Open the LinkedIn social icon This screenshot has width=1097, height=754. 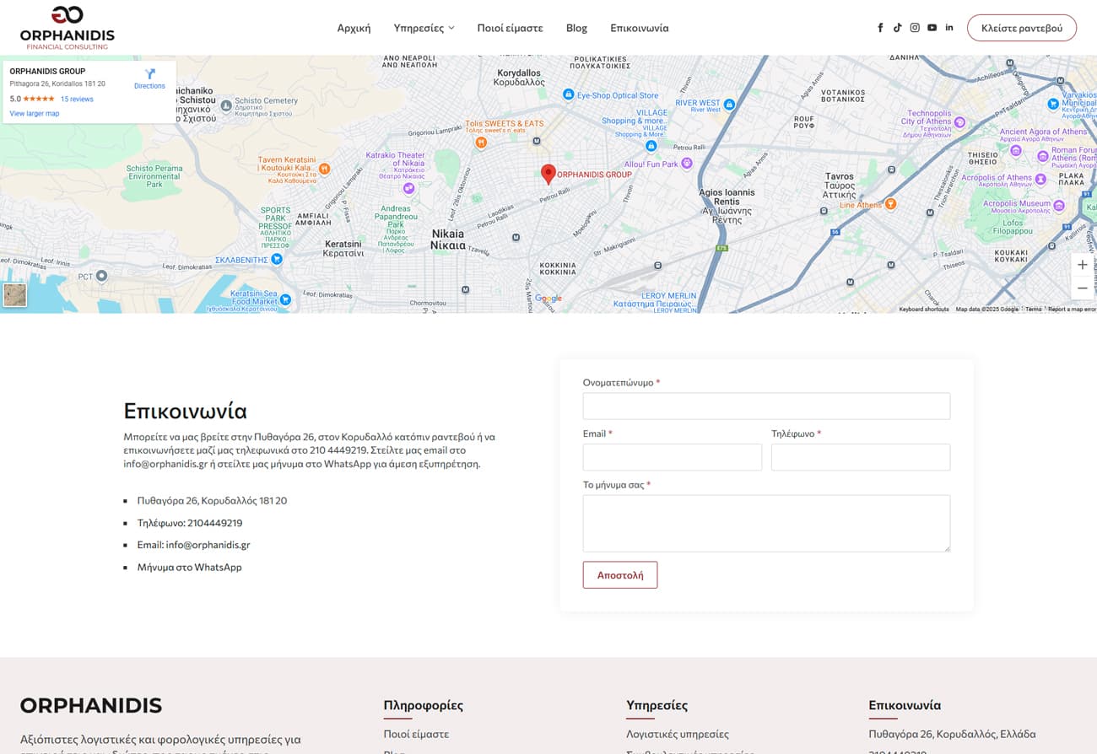949,28
